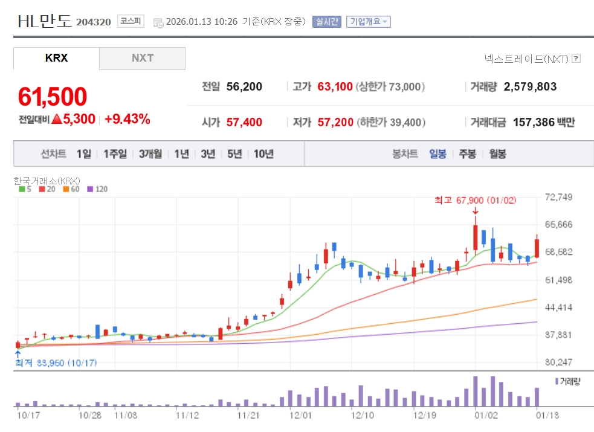Click the blue 최저 arrow marker on the chart

pyautogui.click(x=18, y=354)
